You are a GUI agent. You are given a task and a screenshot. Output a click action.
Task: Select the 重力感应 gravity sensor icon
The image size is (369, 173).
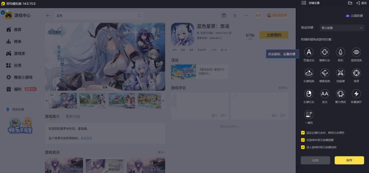point(340,94)
